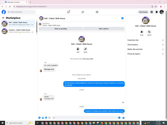Open Chrome tab search dropdown

[x=2, y=2]
